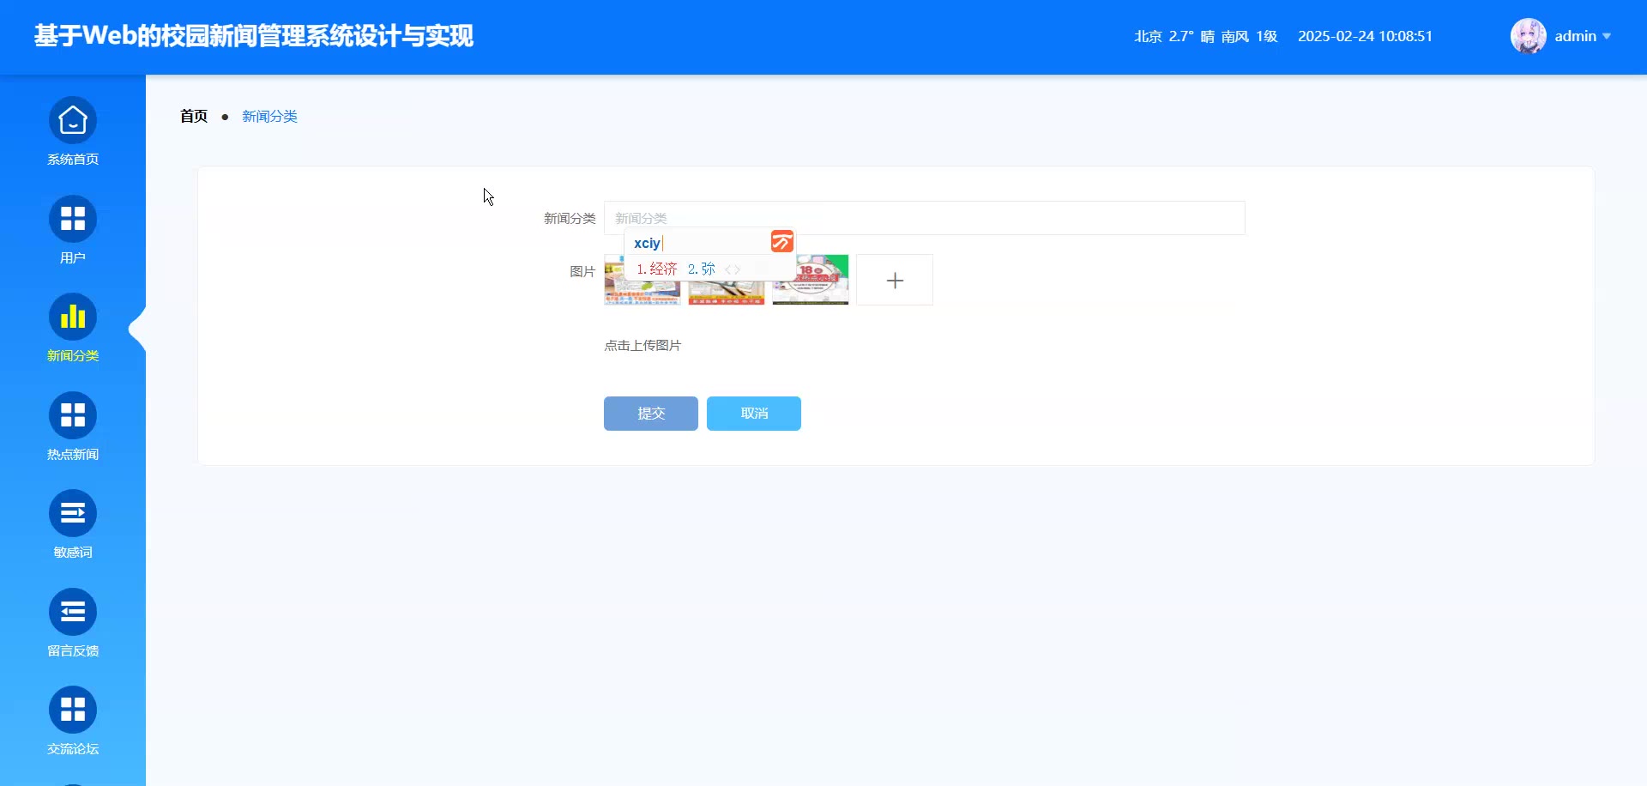Go to 热点新闻 menu label
This screenshot has width=1647, height=786.
pyautogui.click(x=73, y=455)
